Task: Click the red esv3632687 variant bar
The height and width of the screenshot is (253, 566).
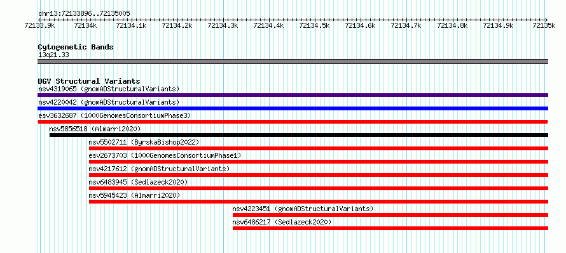Action: (293, 122)
